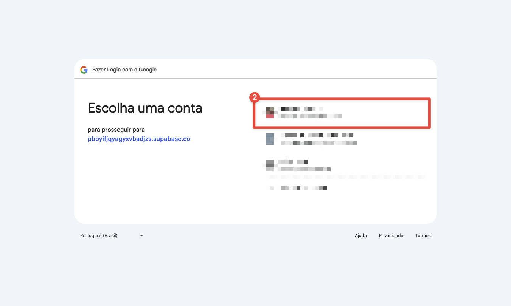
Task: Open the pboyifjqyagyxvbadjzs.supabase.co link
Action: coord(139,139)
